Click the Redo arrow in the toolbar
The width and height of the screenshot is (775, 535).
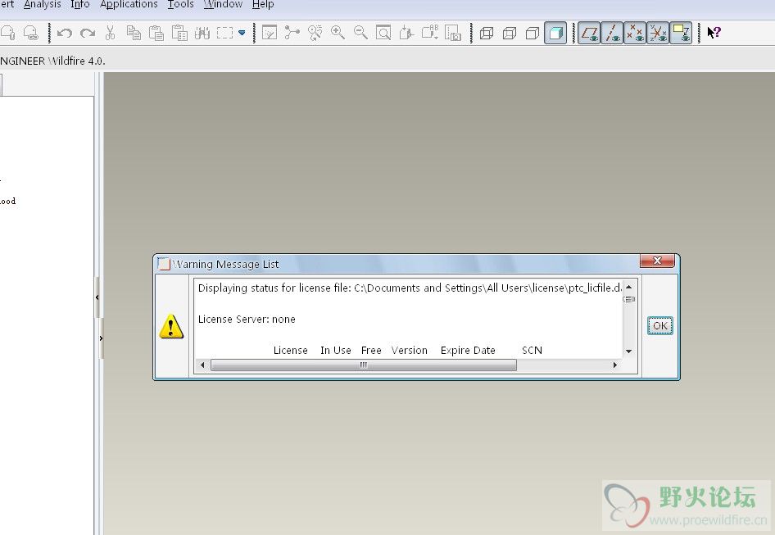point(88,33)
